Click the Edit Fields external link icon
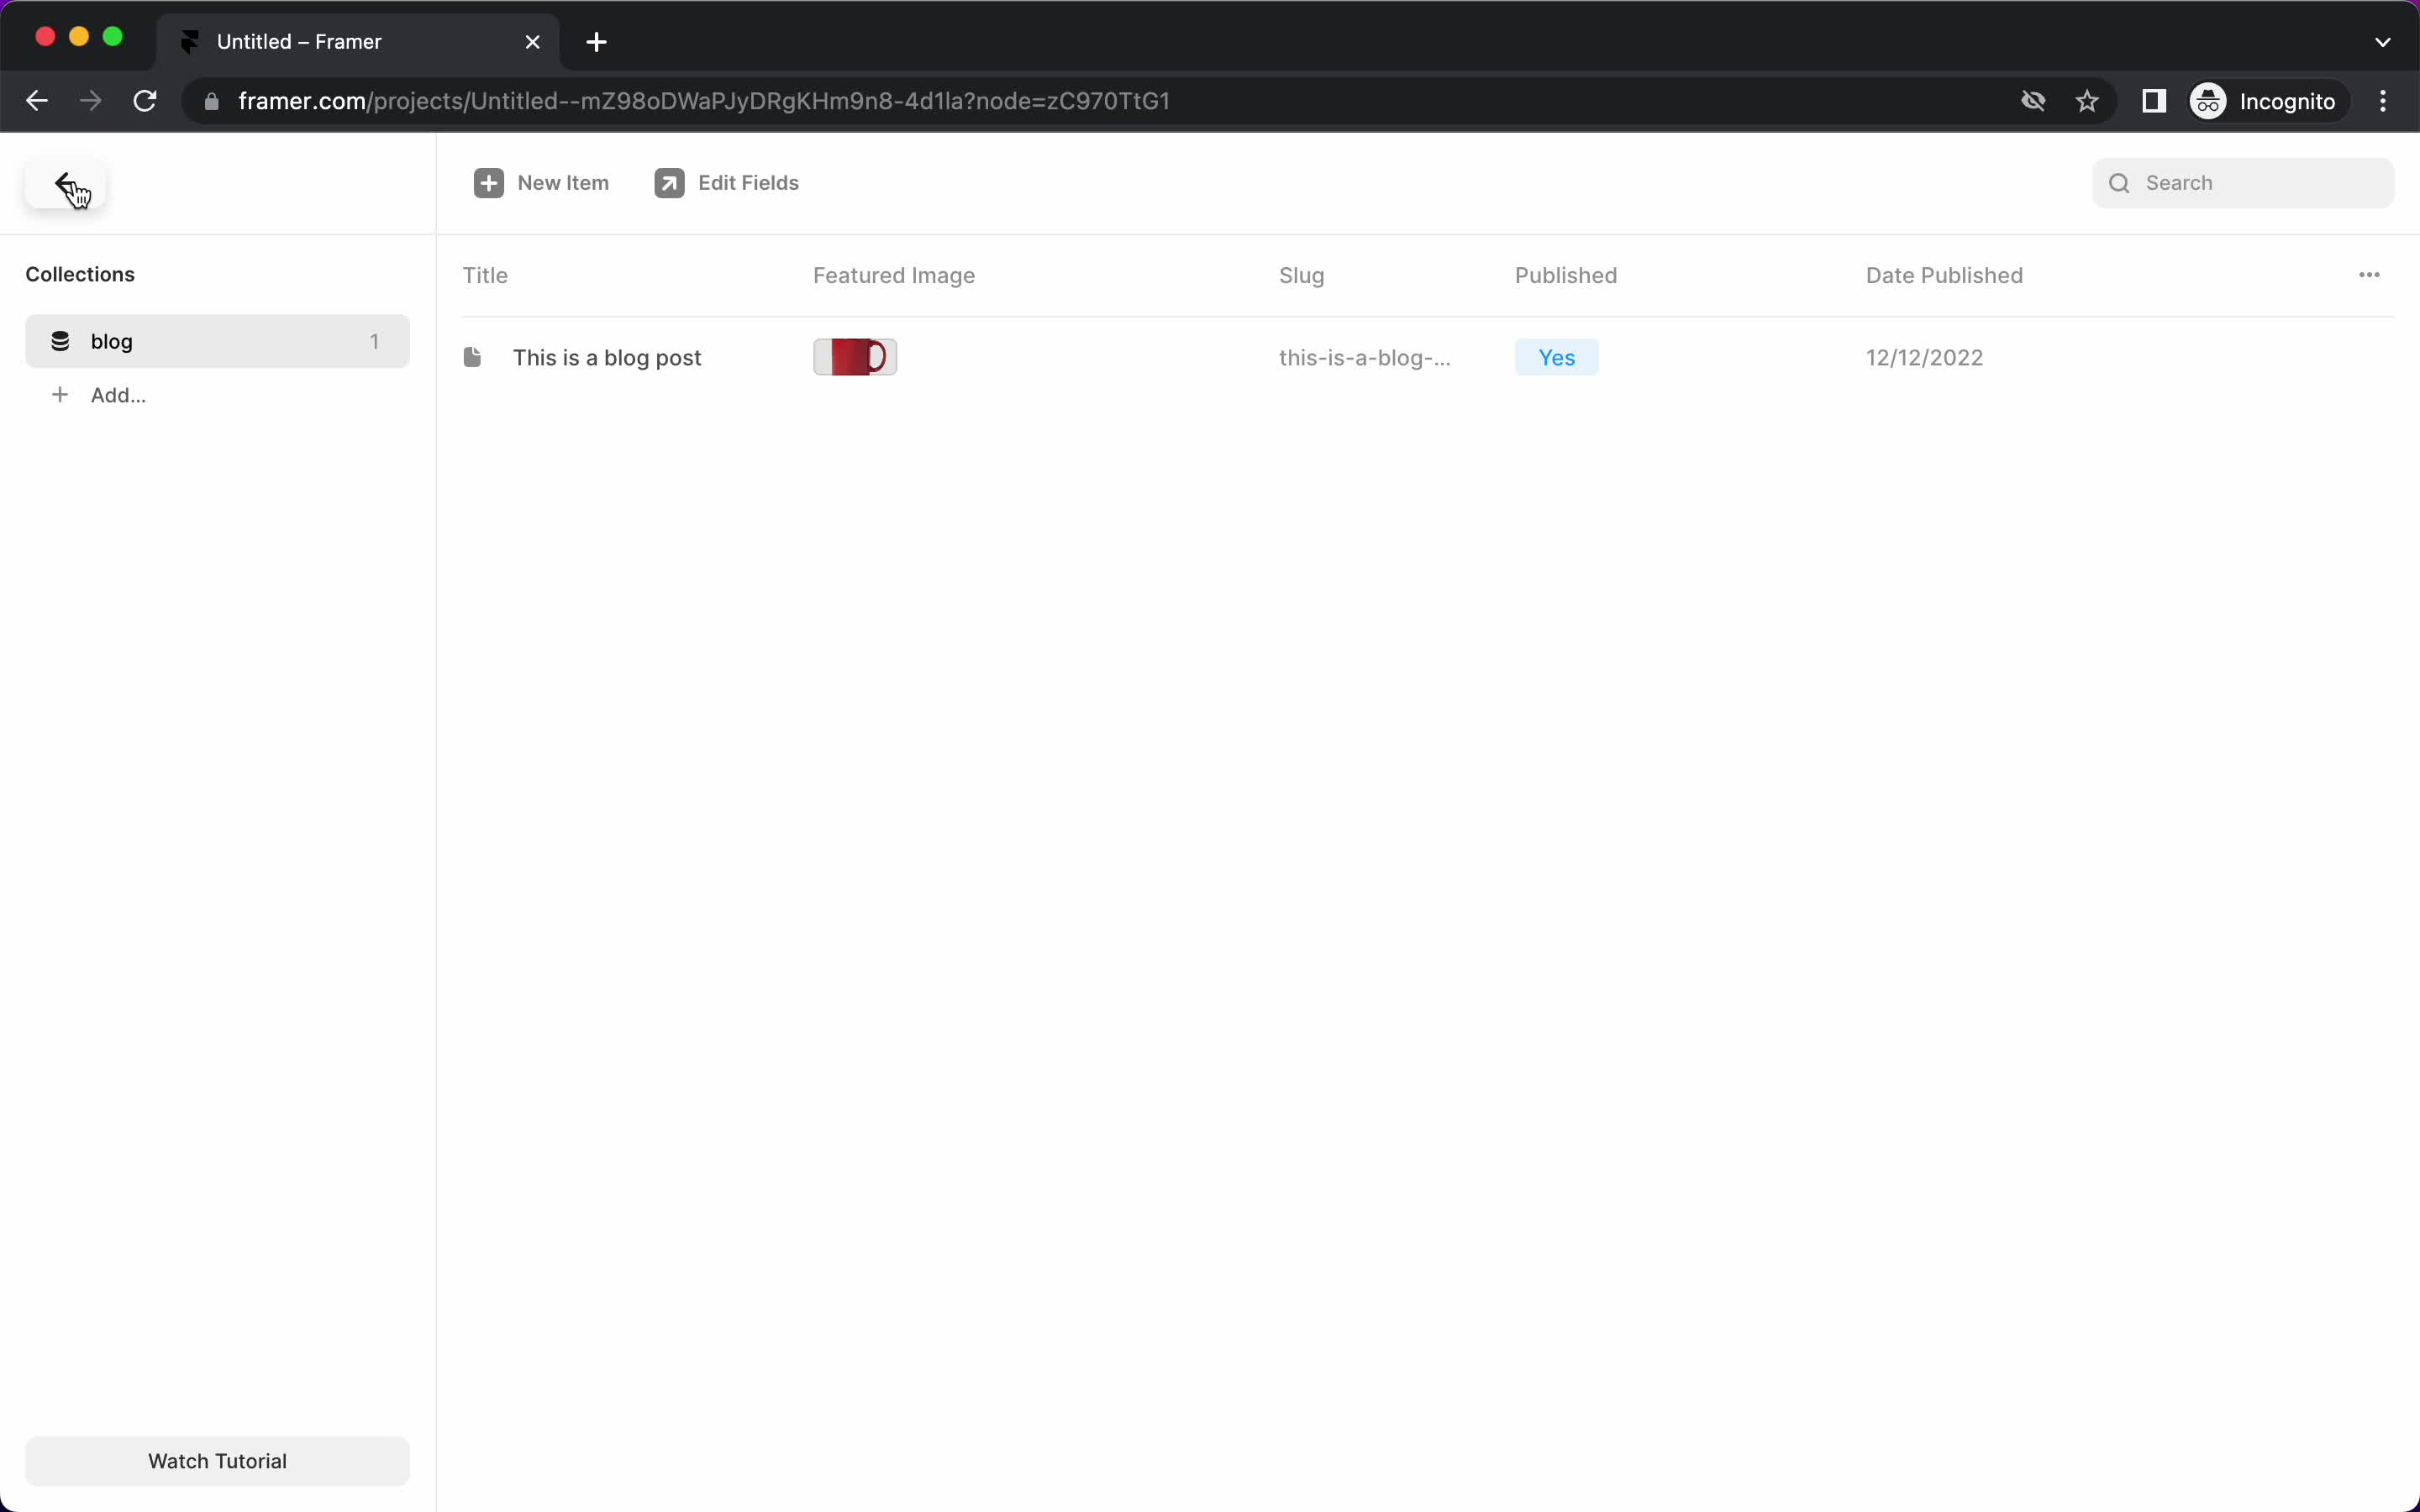This screenshot has height=1512, width=2420. click(669, 183)
